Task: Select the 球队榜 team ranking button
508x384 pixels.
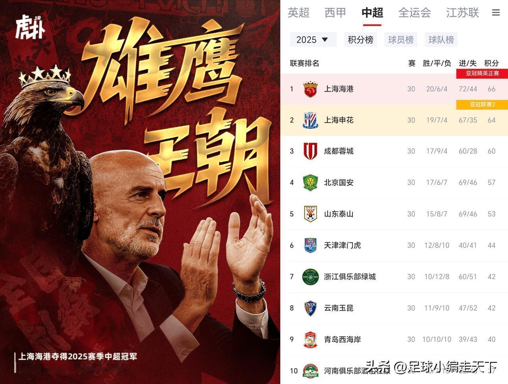Action: click(x=441, y=40)
